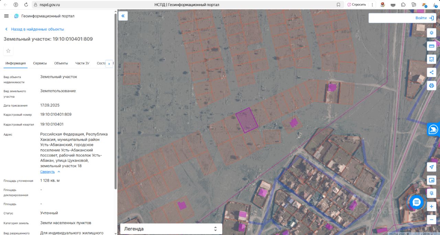This screenshot has width=440, height=235.
Task: Open browser extensions puzzle icon
Action: pyautogui.click(x=403, y=5)
